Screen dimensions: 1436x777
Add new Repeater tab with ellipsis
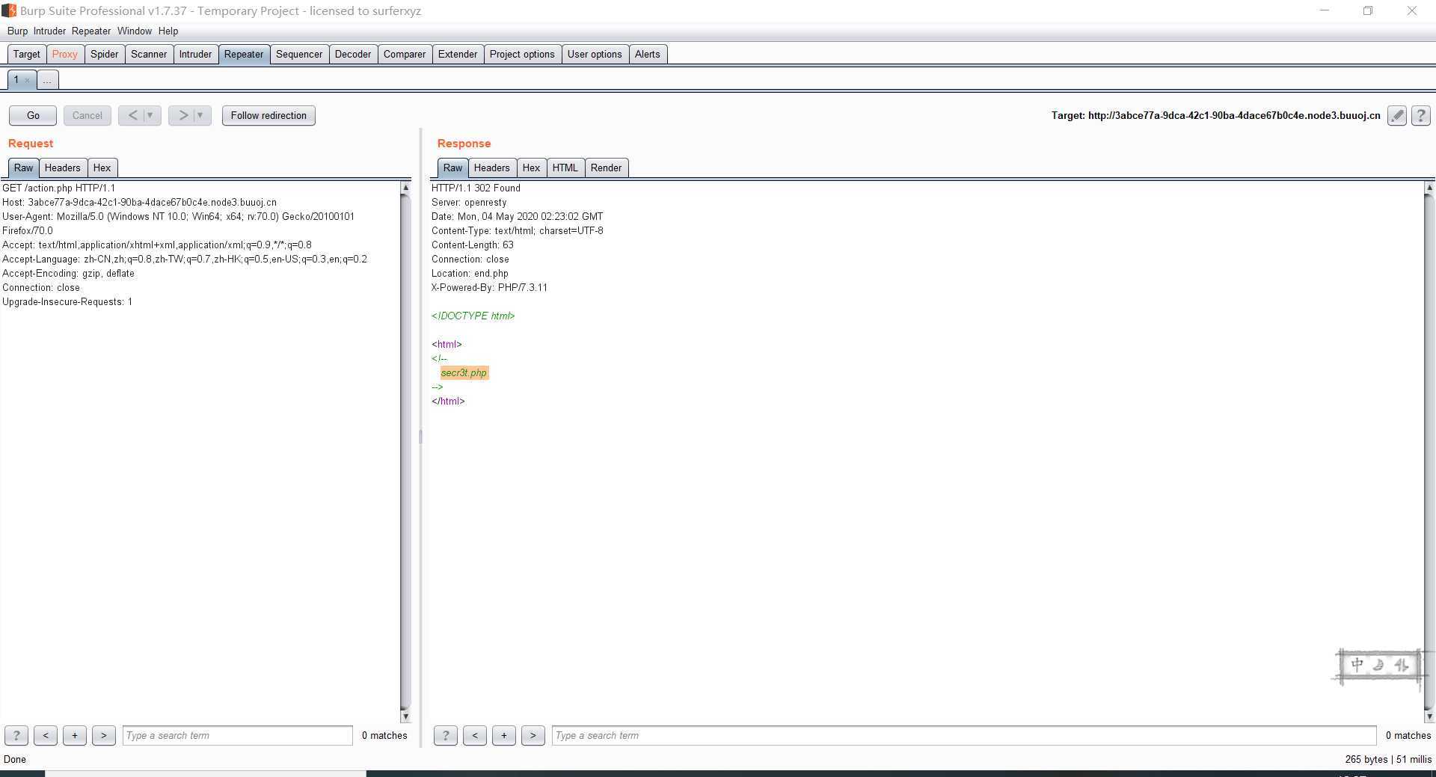click(47, 80)
